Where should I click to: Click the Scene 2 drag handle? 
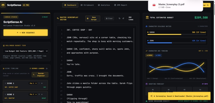6,95
